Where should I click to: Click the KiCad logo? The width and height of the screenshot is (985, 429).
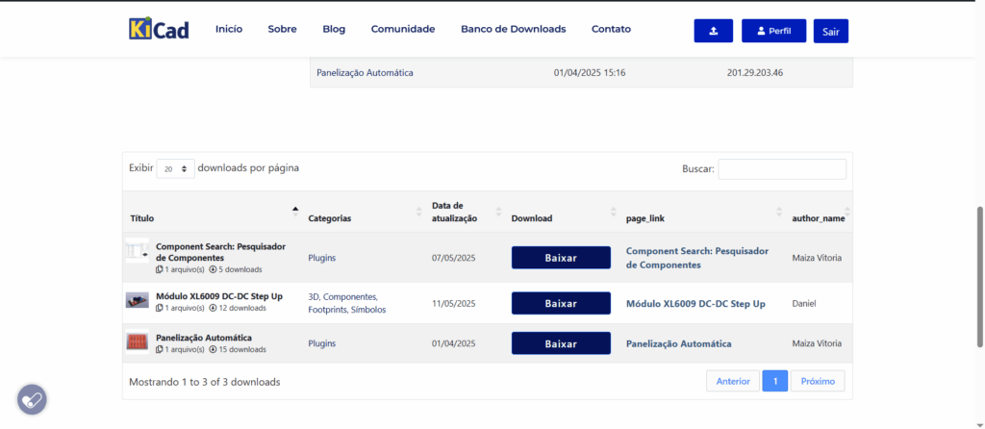[159, 29]
